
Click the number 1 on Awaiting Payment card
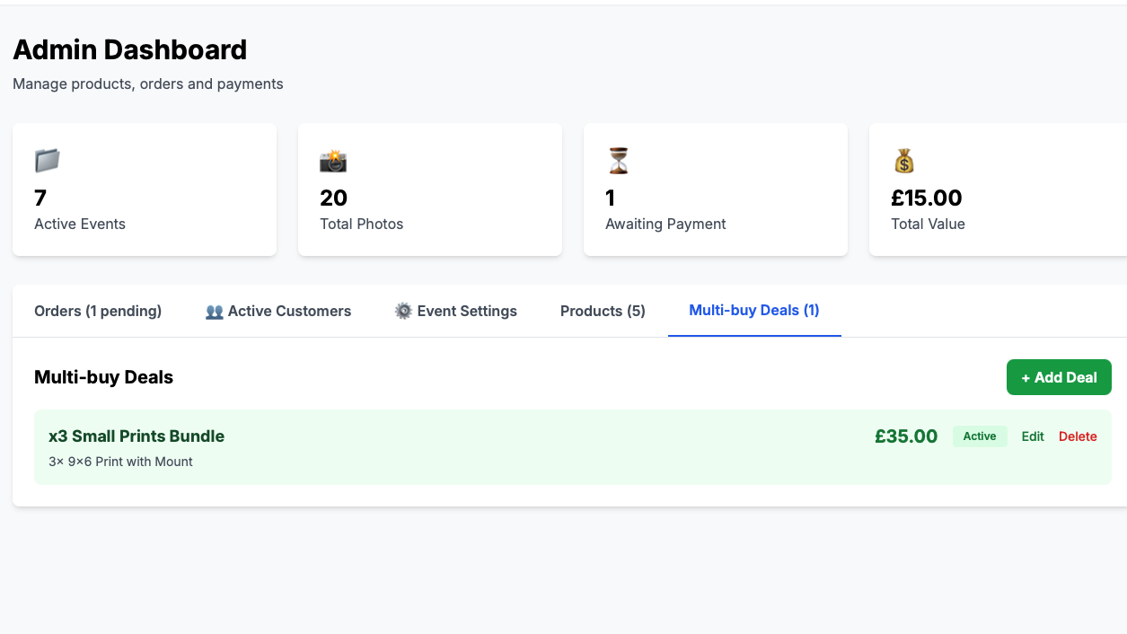611,198
